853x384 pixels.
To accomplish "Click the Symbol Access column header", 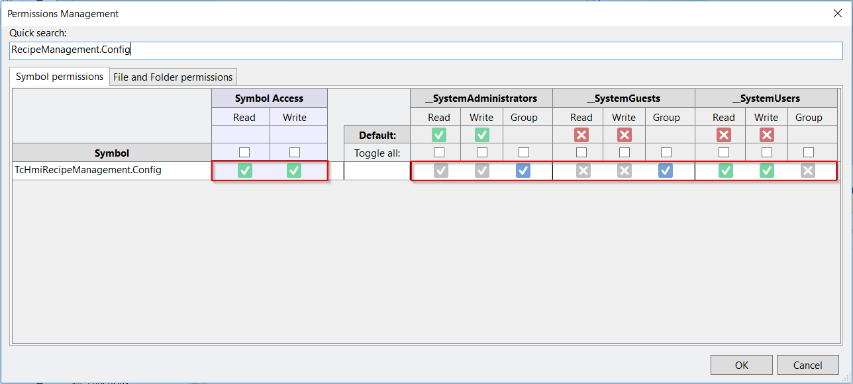I will tap(270, 98).
